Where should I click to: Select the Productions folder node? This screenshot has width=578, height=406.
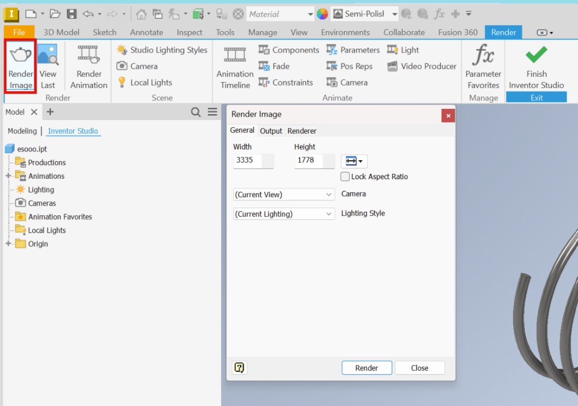coord(47,162)
